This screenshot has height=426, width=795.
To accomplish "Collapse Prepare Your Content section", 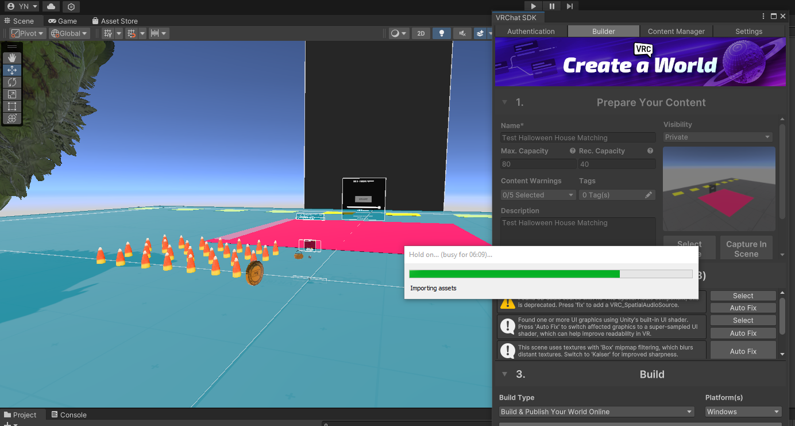I will point(505,102).
